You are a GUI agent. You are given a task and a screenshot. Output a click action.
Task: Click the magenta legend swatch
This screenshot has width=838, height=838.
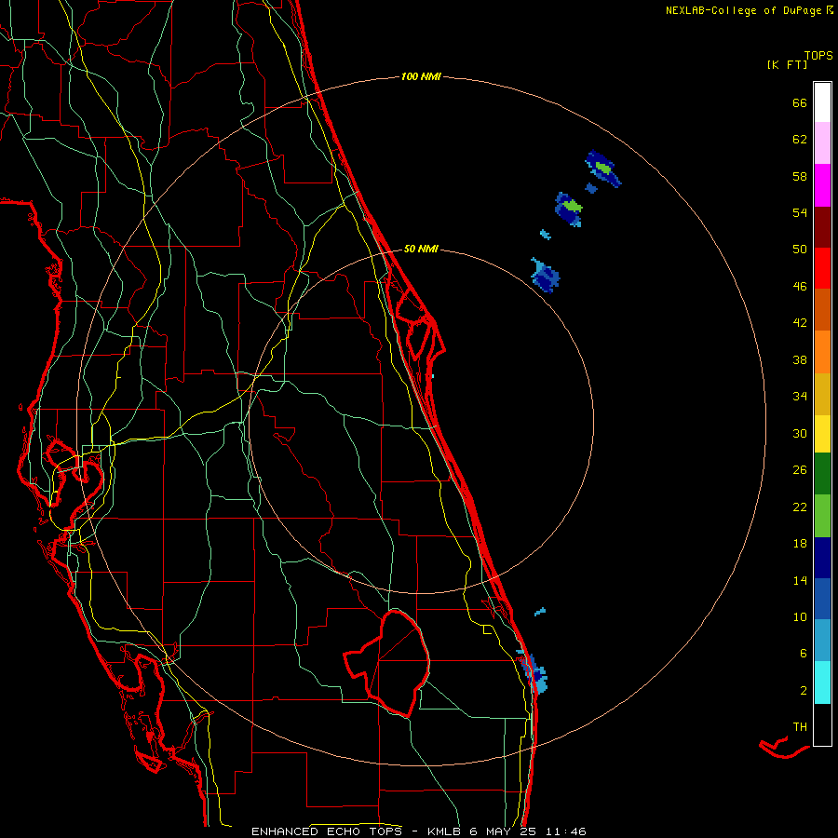pyautogui.click(x=822, y=185)
